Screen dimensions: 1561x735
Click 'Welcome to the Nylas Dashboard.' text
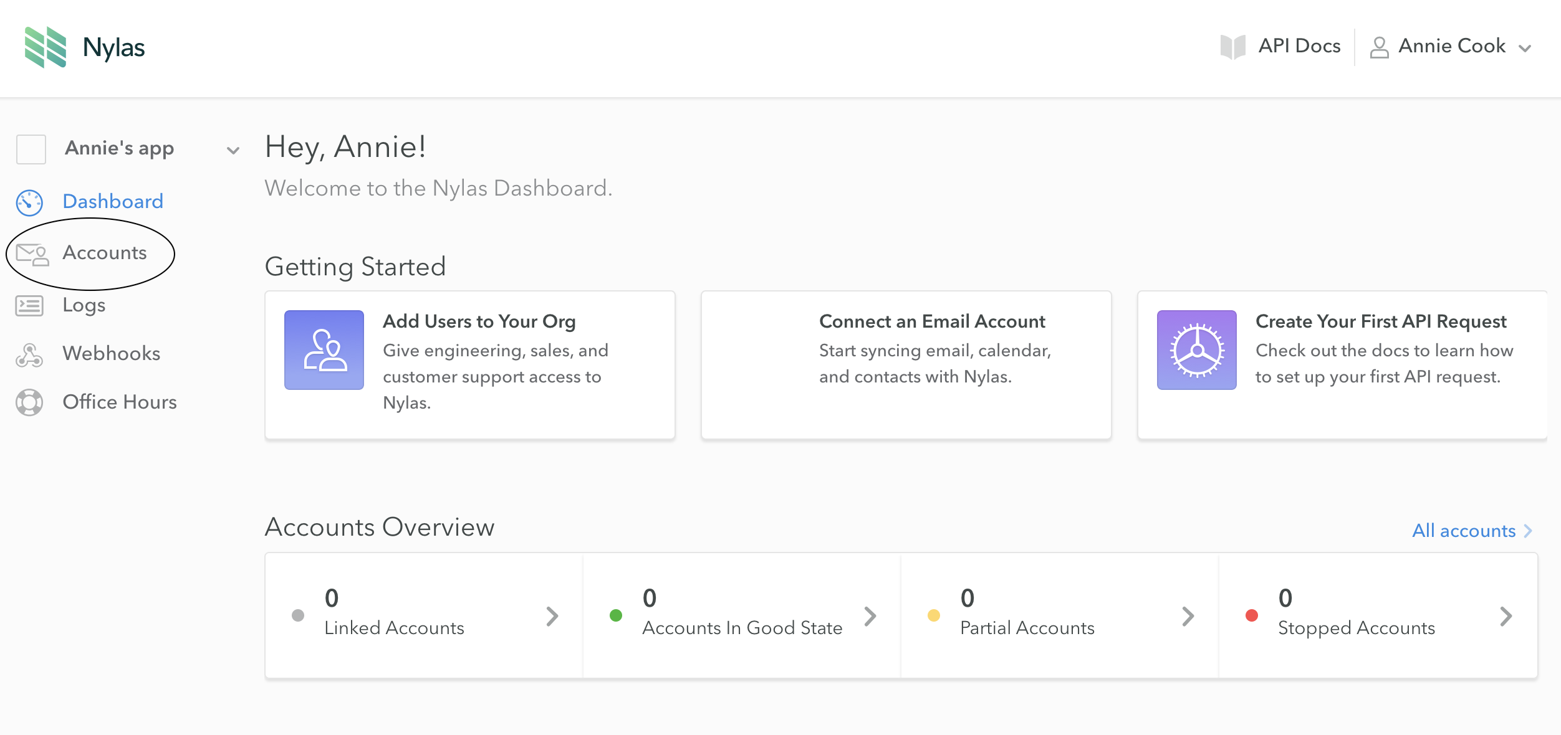tap(438, 188)
